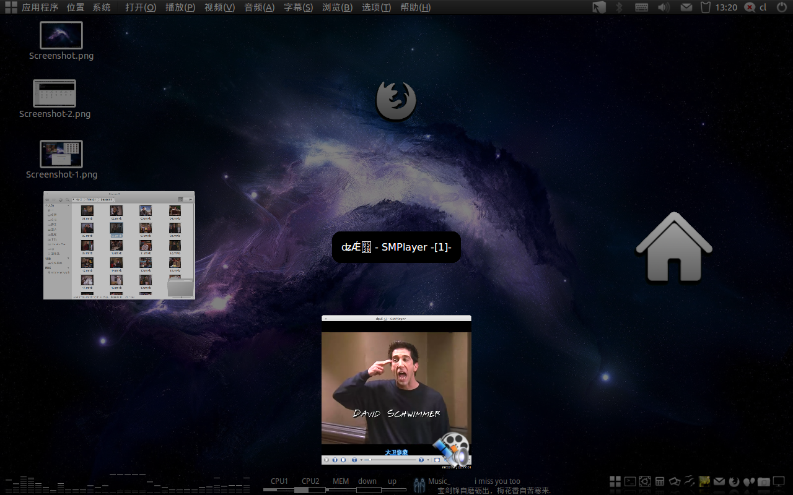Click the grid logo in top panel
The image size is (793, 495).
coord(11,7)
